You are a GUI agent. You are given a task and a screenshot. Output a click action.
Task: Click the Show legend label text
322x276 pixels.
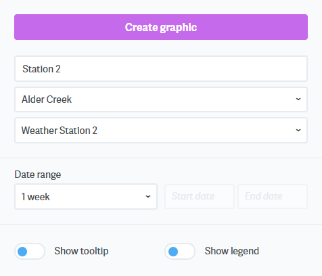pos(231,251)
